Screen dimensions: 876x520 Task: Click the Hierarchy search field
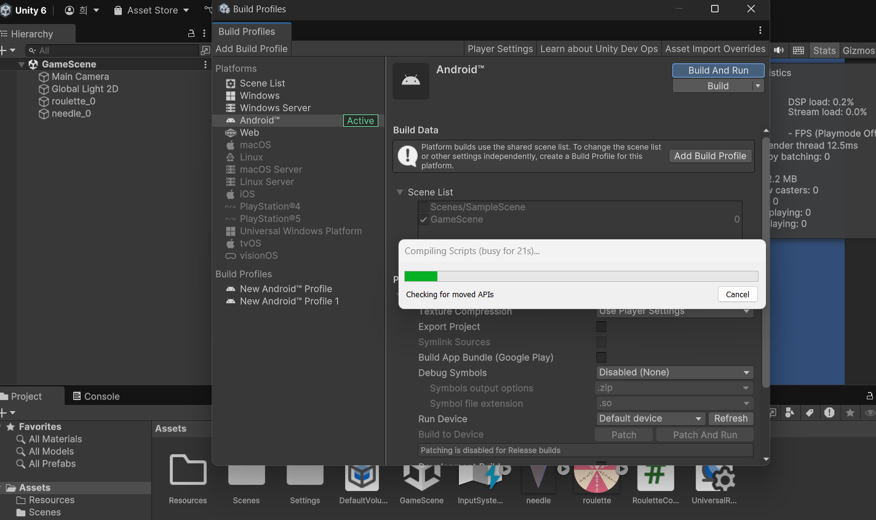pyautogui.click(x=112, y=50)
